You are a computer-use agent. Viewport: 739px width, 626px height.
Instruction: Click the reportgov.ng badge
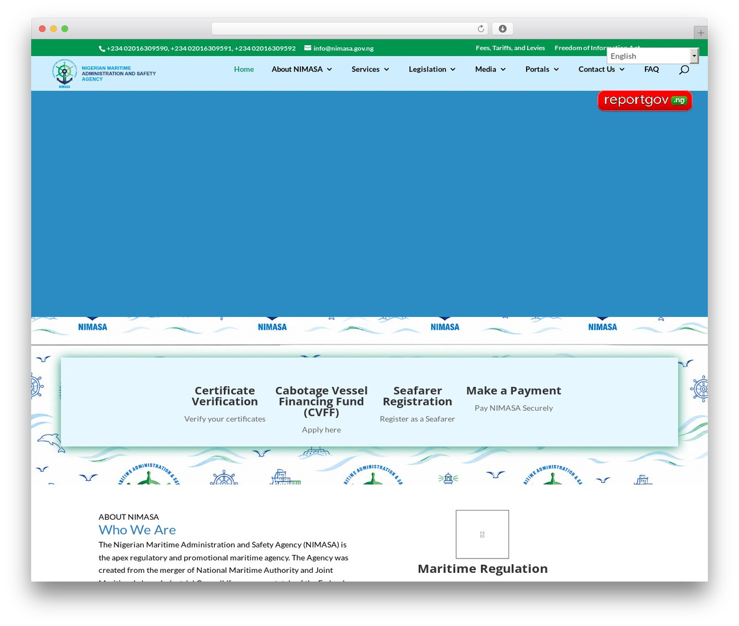(x=645, y=100)
